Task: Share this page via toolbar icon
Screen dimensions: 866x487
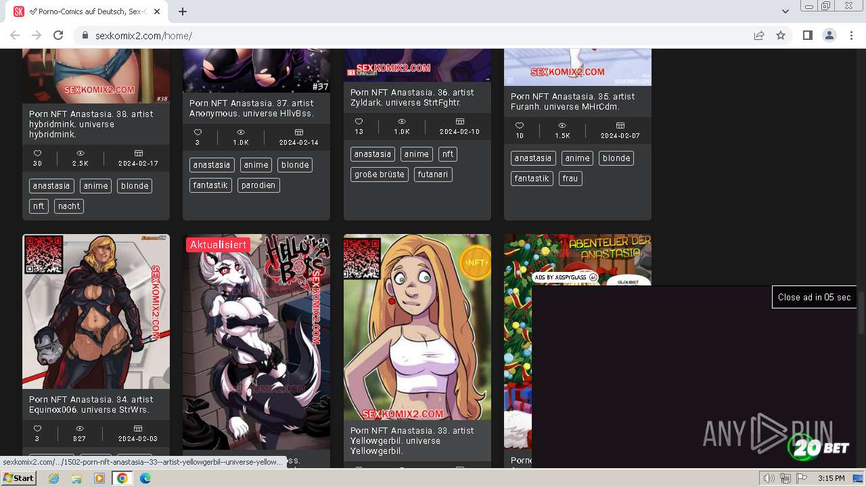Action: (x=759, y=36)
